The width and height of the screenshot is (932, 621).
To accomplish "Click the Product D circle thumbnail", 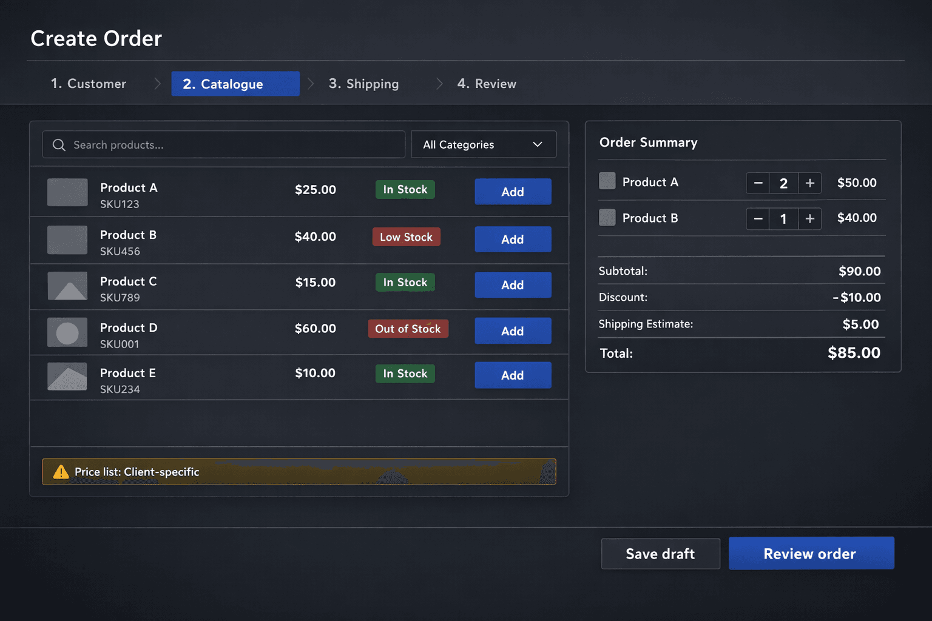I will pyautogui.click(x=67, y=332).
